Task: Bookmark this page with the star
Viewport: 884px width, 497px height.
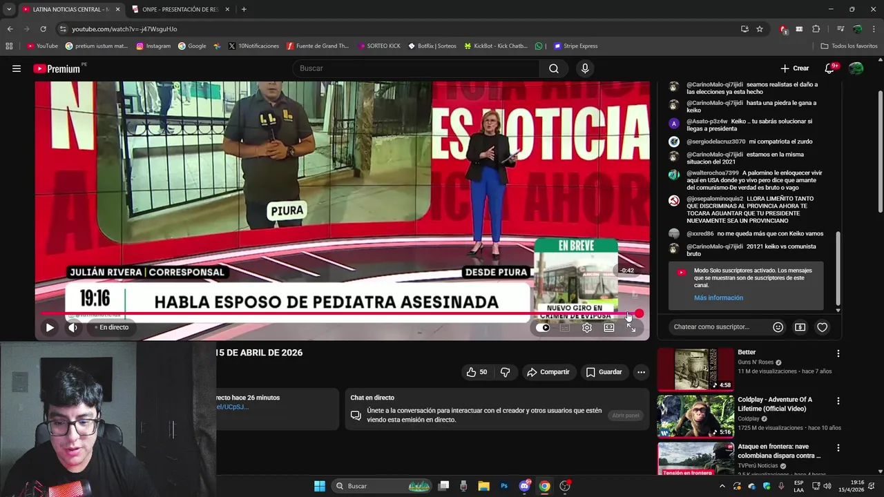Action: point(760,29)
